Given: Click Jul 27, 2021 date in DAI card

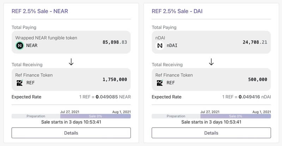Looking at the screenshot, I should [210, 112].
